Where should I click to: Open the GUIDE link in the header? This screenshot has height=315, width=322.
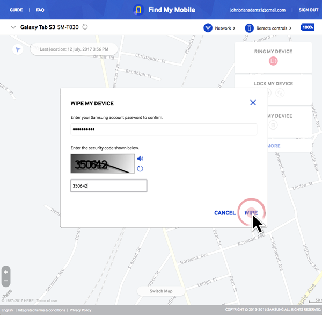[16, 10]
